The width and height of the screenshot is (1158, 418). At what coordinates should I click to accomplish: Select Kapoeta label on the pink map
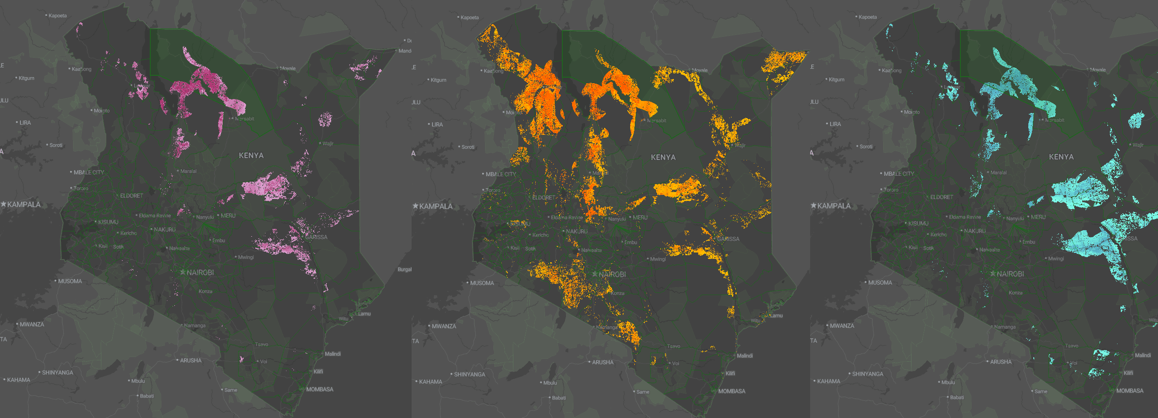point(58,16)
